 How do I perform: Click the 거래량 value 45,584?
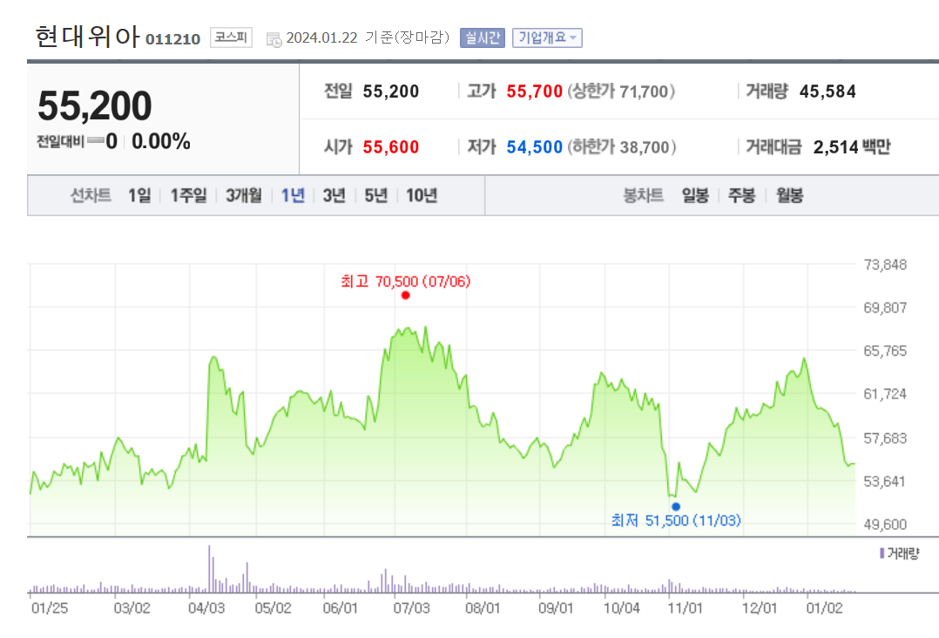828,91
